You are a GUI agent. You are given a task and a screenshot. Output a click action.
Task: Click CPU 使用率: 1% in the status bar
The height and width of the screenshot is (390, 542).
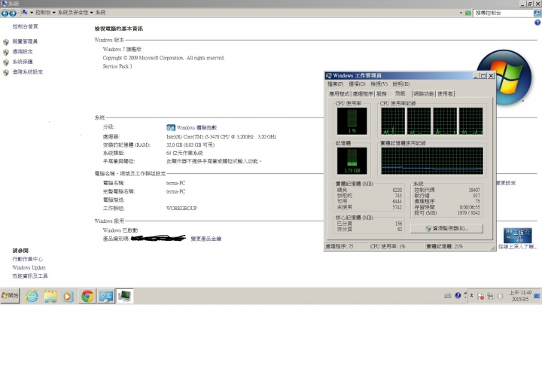click(397, 246)
